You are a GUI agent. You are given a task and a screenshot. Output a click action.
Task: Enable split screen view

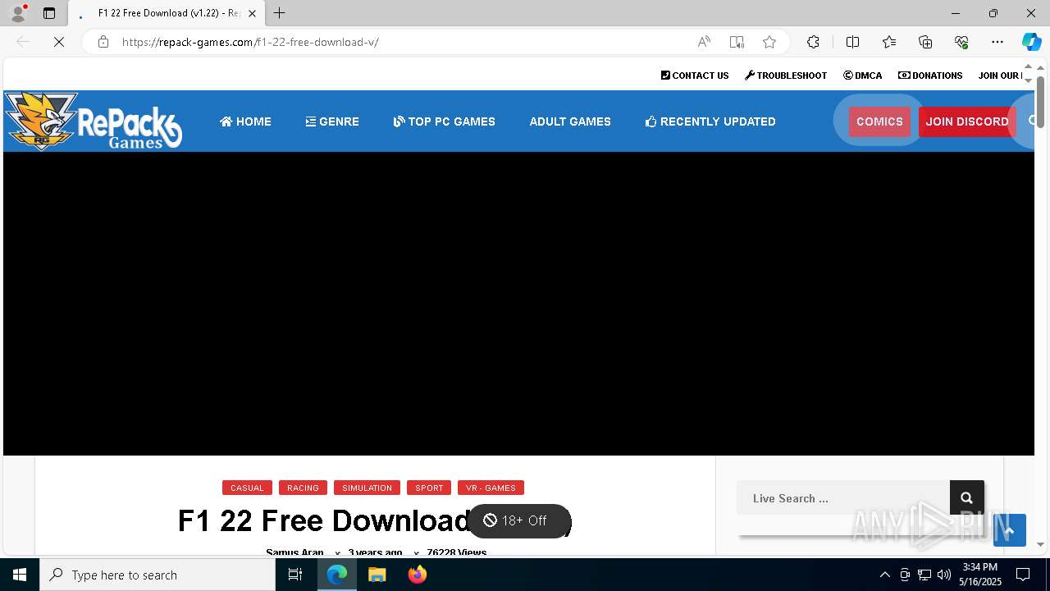coord(853,42)
